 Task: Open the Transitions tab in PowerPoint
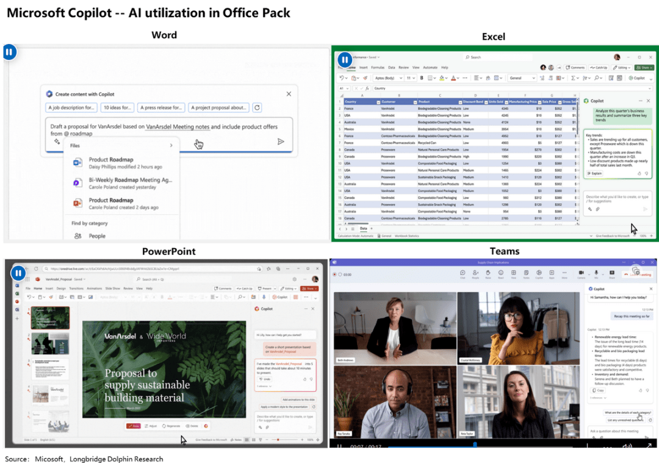(x=76, y=289)
